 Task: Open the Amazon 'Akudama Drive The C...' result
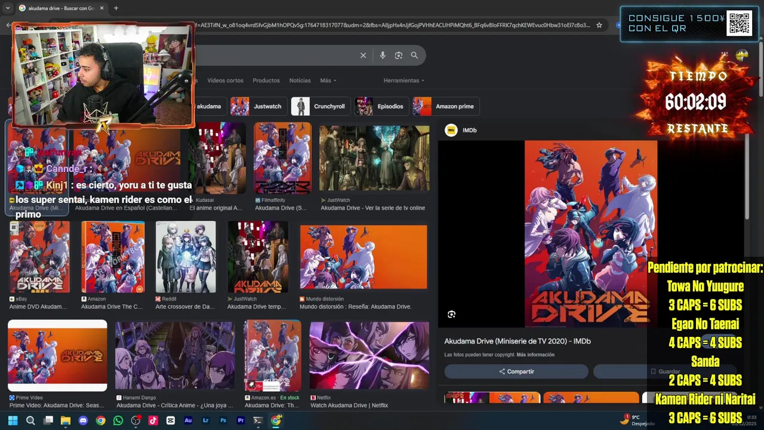[x=113, y=265]
